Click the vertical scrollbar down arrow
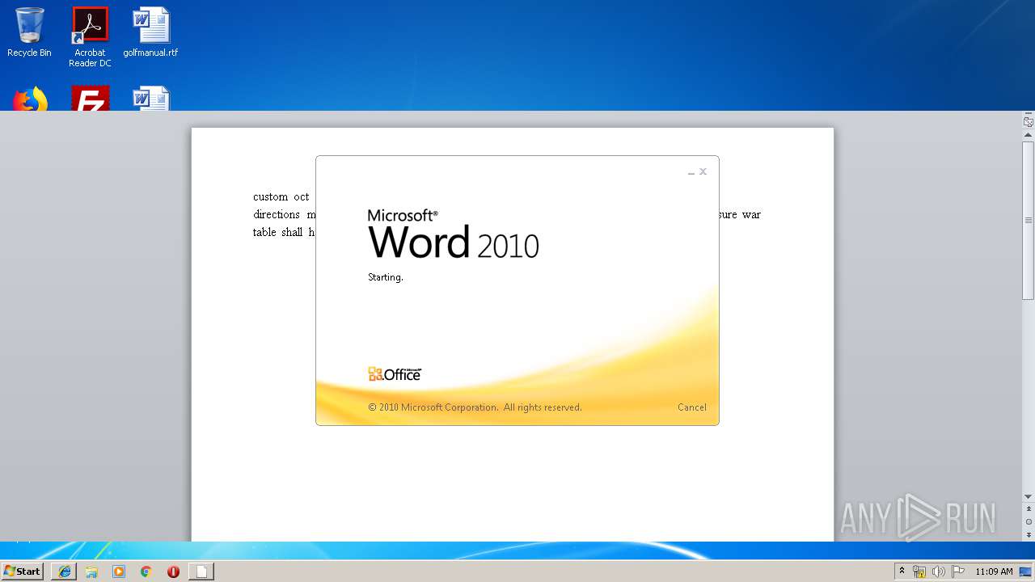The height and width of the screenshot is (582, 1035). click(1029, 496)
